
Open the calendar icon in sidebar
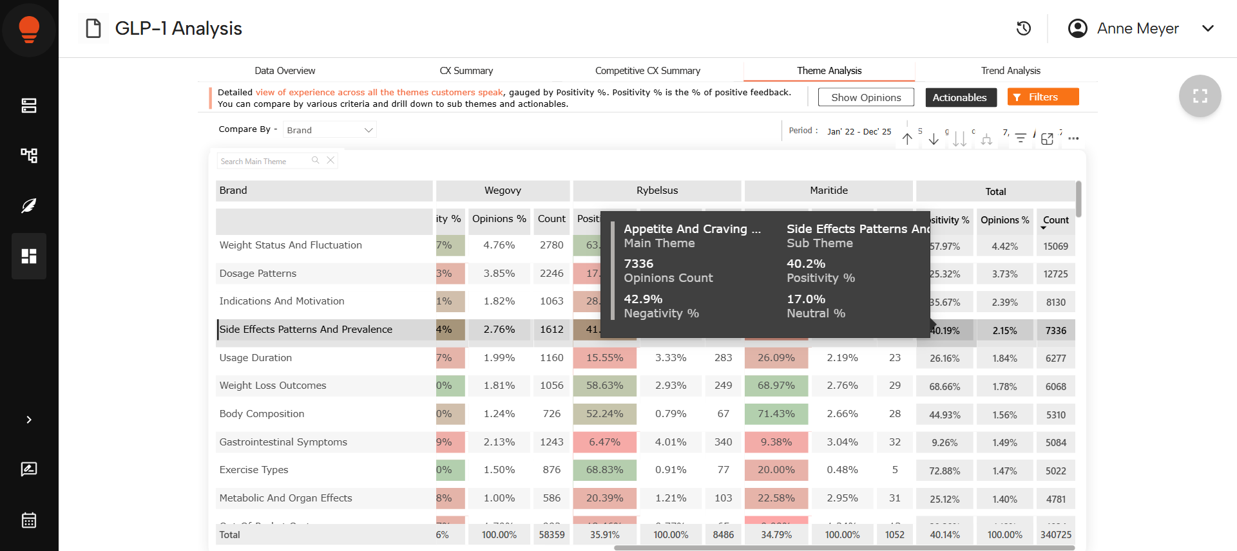pyautogui.click(x=29, y=520)
